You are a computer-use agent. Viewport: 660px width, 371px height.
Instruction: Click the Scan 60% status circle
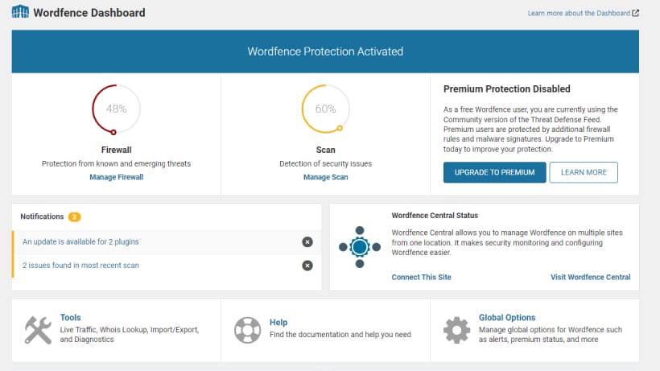tap(325, 109)
